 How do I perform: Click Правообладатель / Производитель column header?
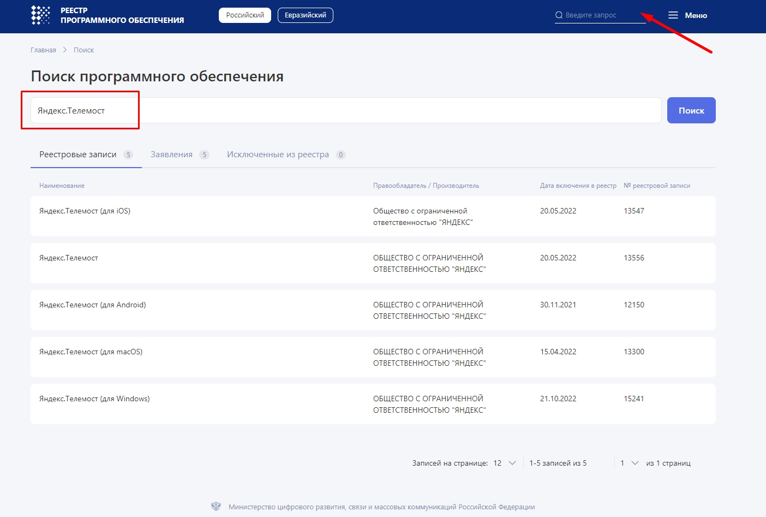426,186
